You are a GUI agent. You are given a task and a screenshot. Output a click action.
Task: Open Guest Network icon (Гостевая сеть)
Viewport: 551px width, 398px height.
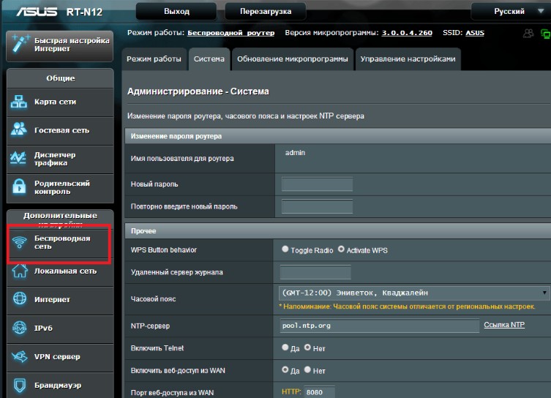point(20,130)
